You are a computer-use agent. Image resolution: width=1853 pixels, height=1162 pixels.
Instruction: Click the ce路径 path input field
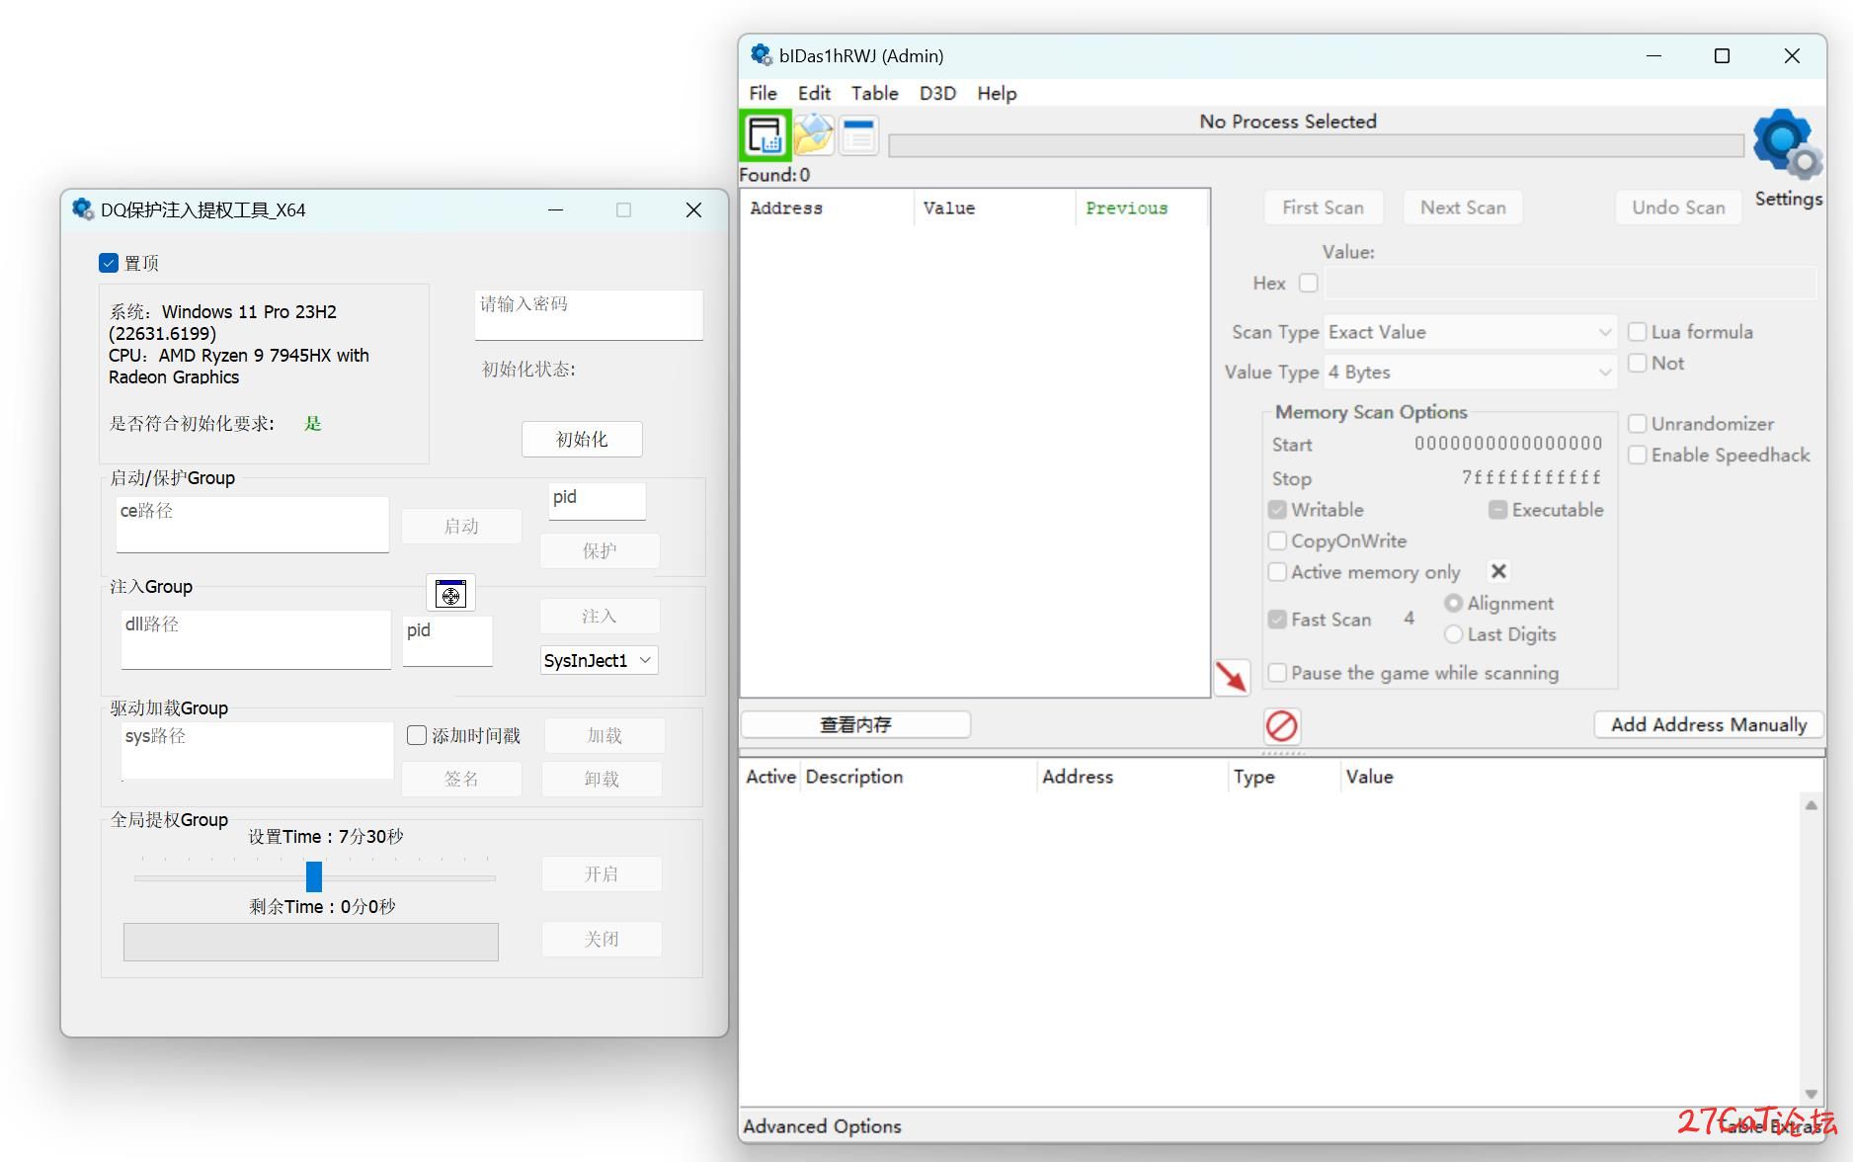point(253,524)
